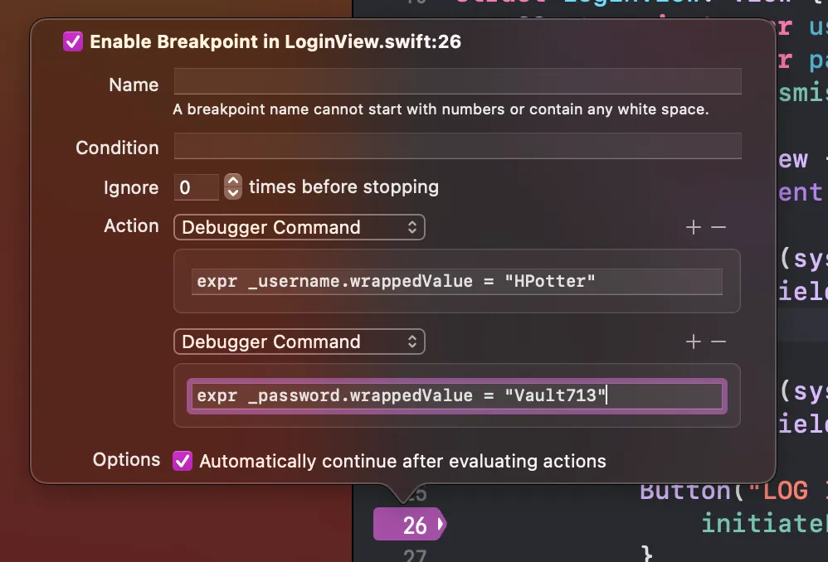Click inside the Condition field

tap(456, 147)
